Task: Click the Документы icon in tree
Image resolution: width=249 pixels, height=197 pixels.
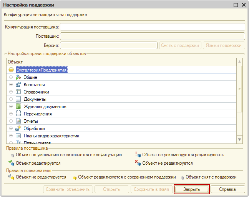Action: coord(18,99)
